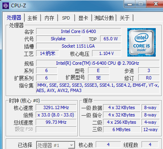Click the Intel Core i5 inside logo
The width and height of the screenshot is (163, 149).
point(142,42)
